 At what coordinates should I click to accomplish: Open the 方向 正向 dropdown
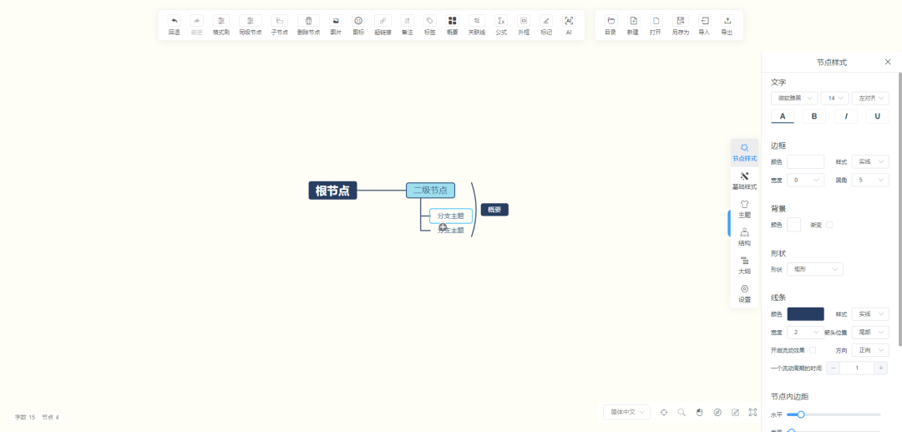tap(870, 350)
